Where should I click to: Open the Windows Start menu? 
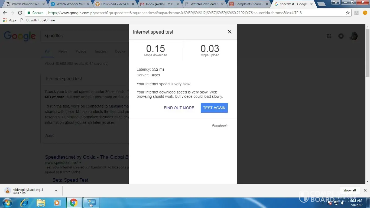coord(8,203)
